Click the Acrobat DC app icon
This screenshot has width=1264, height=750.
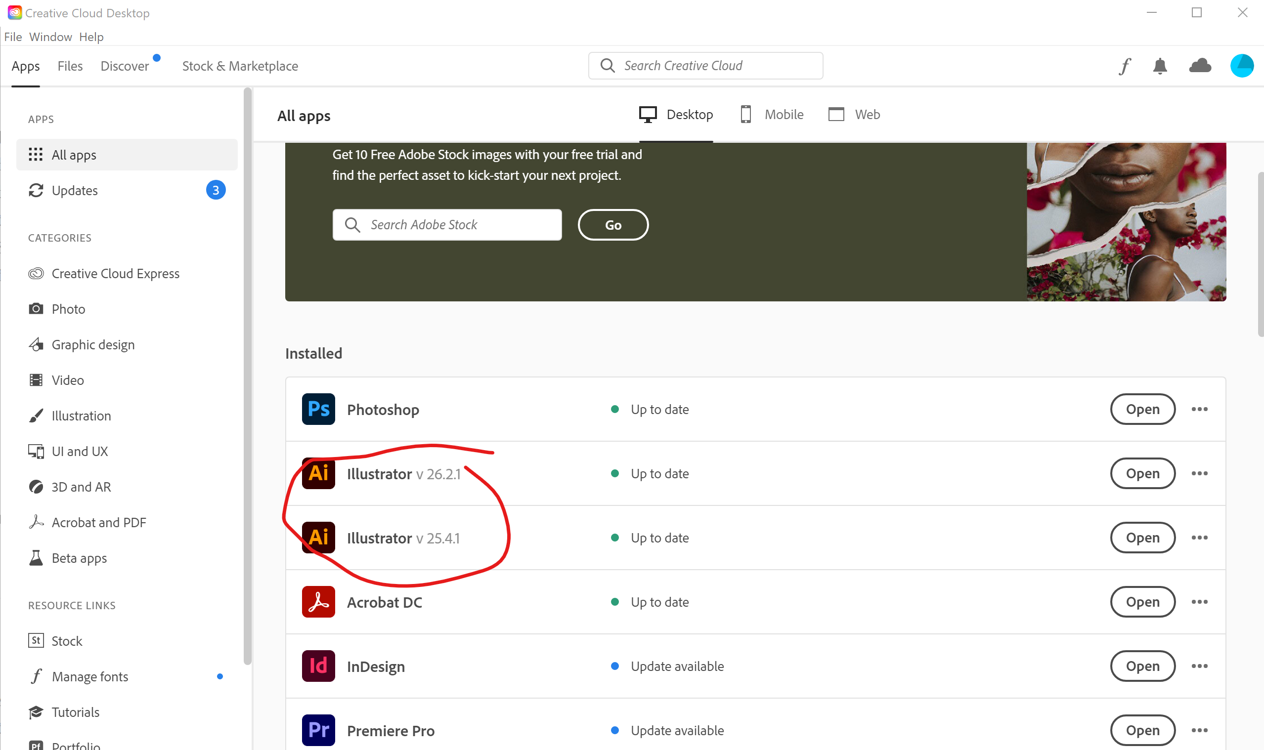(318, 601)
